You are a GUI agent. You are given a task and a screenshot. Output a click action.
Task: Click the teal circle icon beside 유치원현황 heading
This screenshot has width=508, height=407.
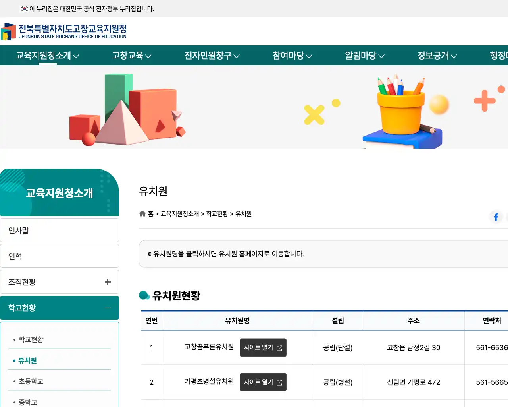[x=144, y=295]
